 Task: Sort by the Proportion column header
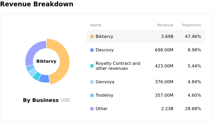tap(191, 25)
